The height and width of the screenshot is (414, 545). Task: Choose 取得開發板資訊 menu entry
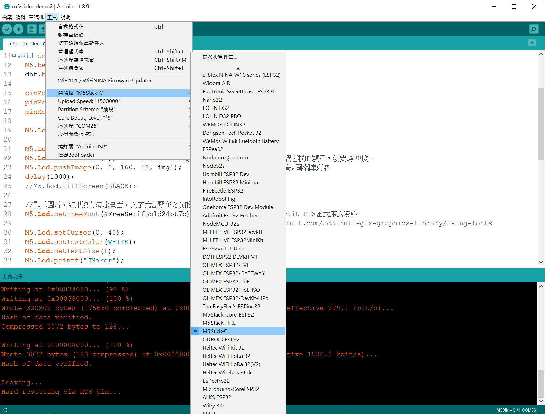(x=119, y=134)
